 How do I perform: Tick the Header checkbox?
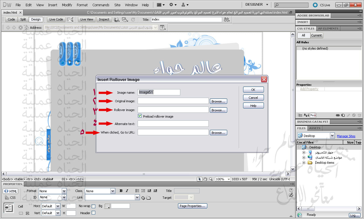click(x=93, y=213)
